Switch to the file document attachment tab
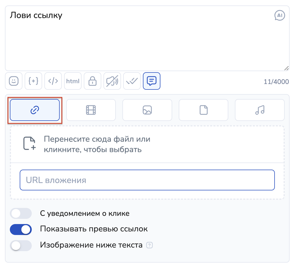The image size is (294, 267). [203, 110]
